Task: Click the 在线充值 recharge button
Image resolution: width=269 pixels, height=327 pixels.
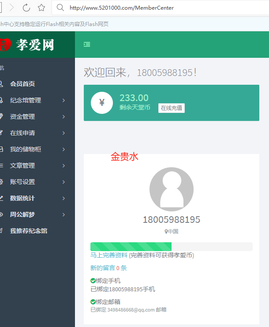Action: coord(172,108)
